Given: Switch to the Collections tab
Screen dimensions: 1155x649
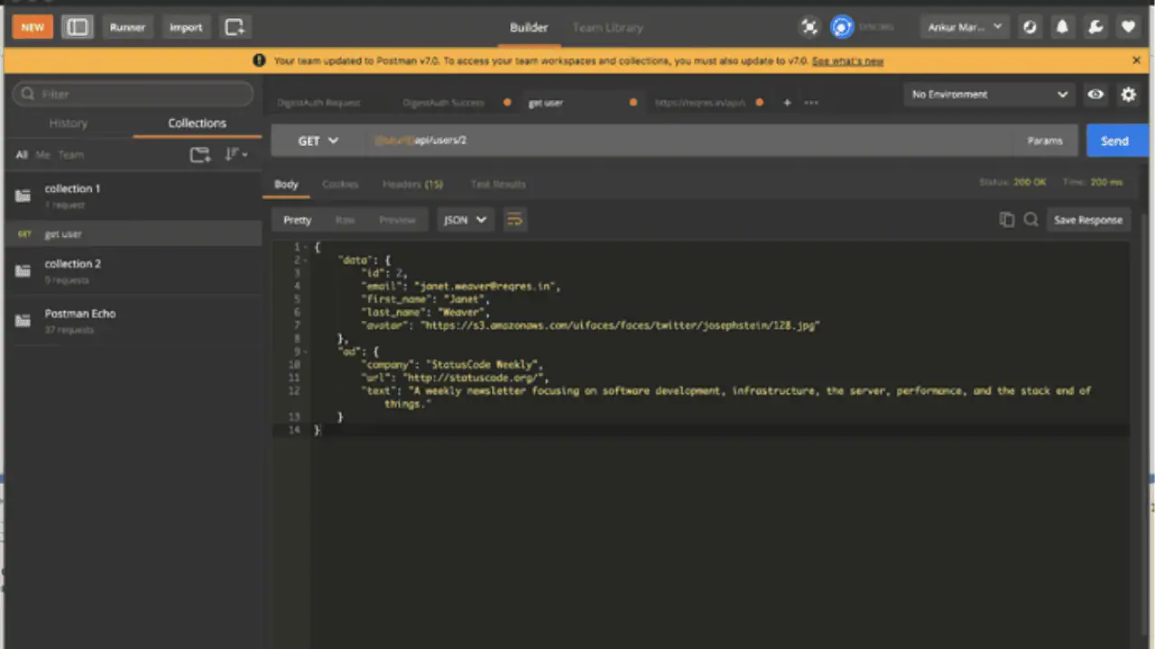Looking at the screenshot, I should click(197, 123).
